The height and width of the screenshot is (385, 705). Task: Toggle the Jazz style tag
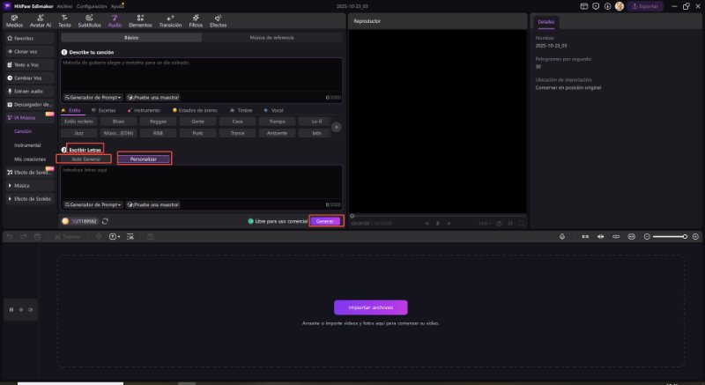tap(79, 132)
